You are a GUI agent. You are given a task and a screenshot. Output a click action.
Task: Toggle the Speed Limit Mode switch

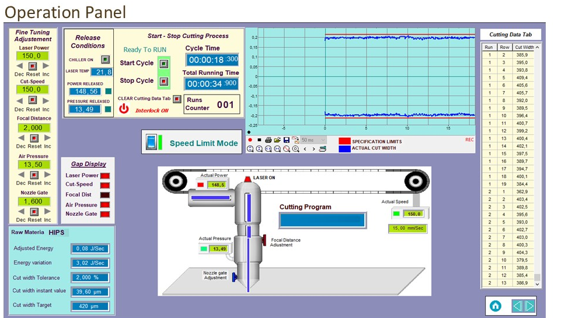tap(153, 143)
